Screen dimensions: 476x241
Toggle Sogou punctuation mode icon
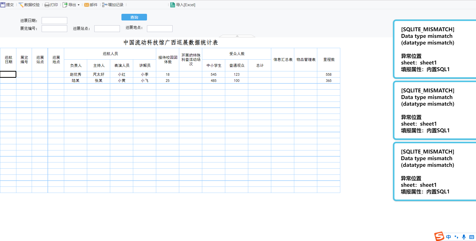(x=456, y=237)
